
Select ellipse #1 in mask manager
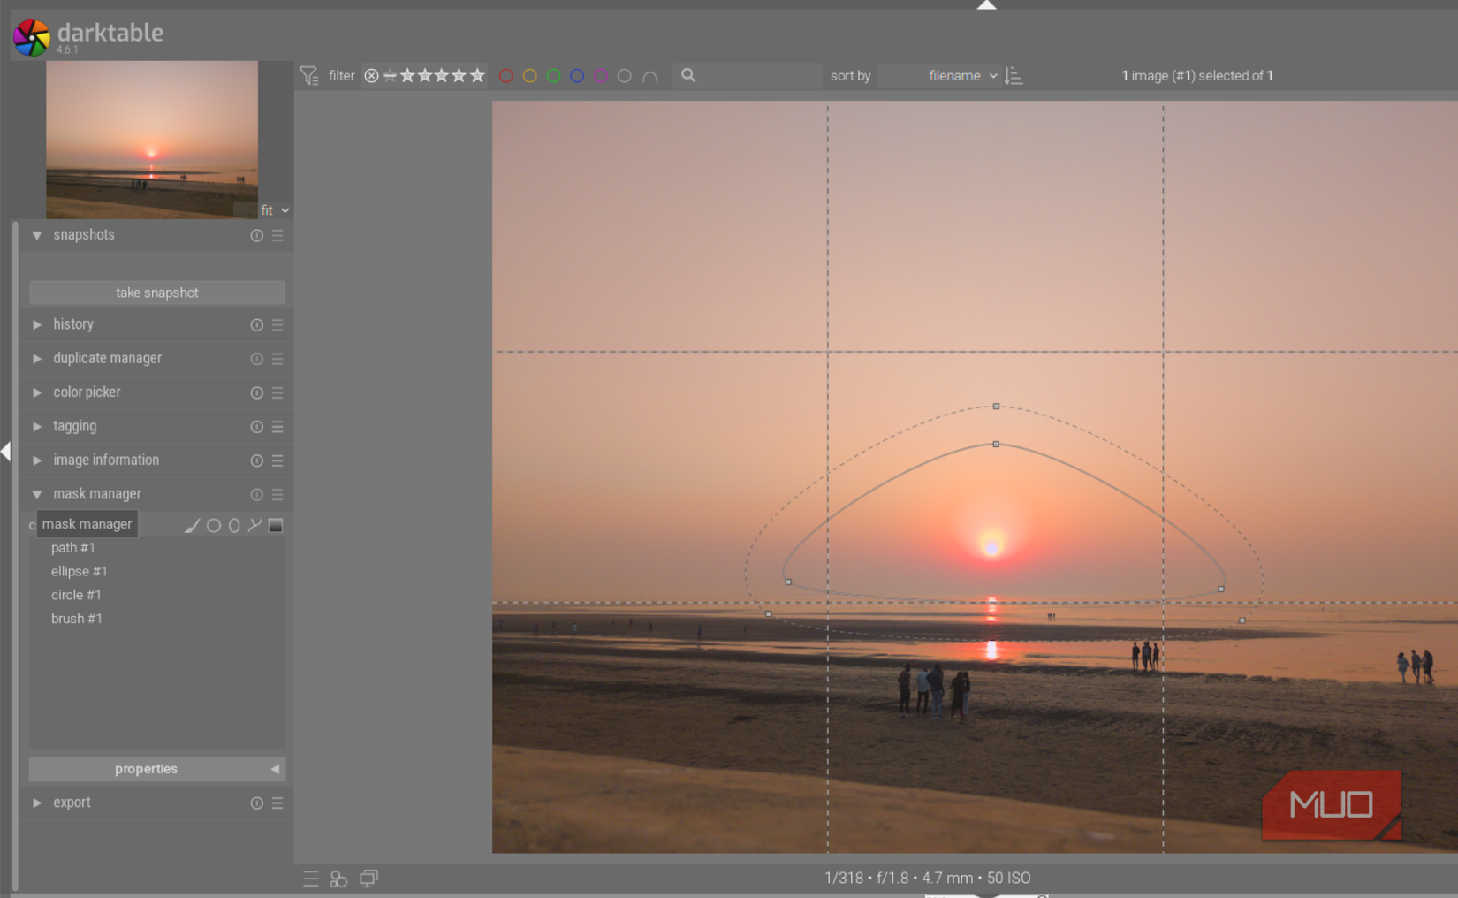(x=80, y=571)
